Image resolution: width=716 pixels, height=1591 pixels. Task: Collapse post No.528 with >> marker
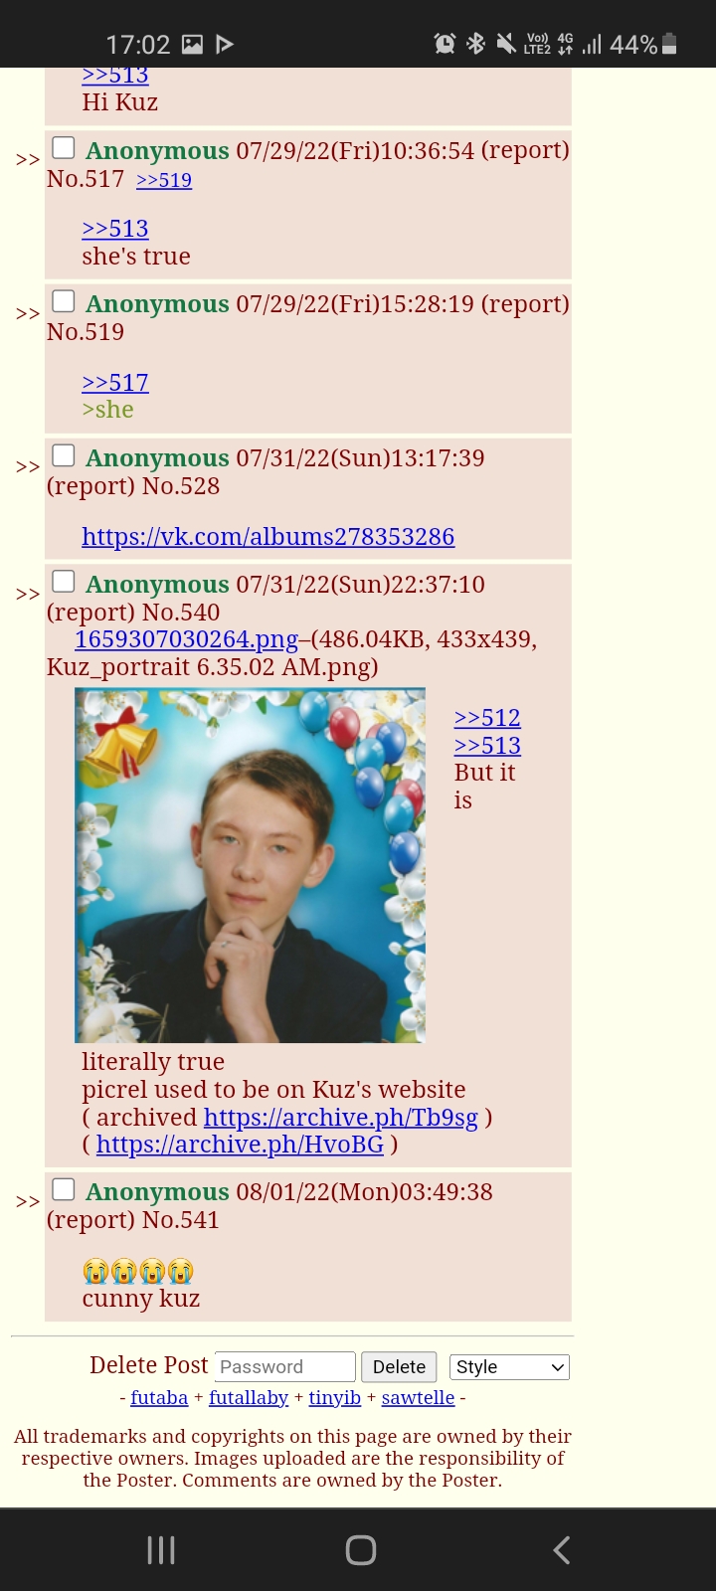tap(28, 466)
